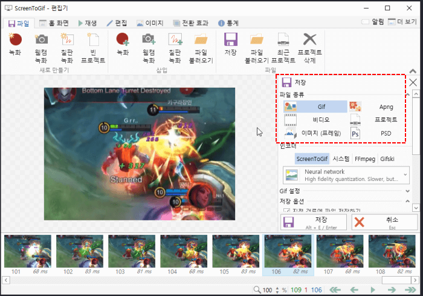Click 프로젝트 삭제 icon

pos(309,48)
